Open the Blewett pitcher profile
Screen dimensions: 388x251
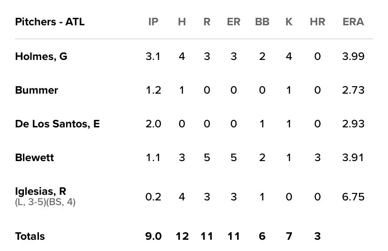(x=34, y=157)
